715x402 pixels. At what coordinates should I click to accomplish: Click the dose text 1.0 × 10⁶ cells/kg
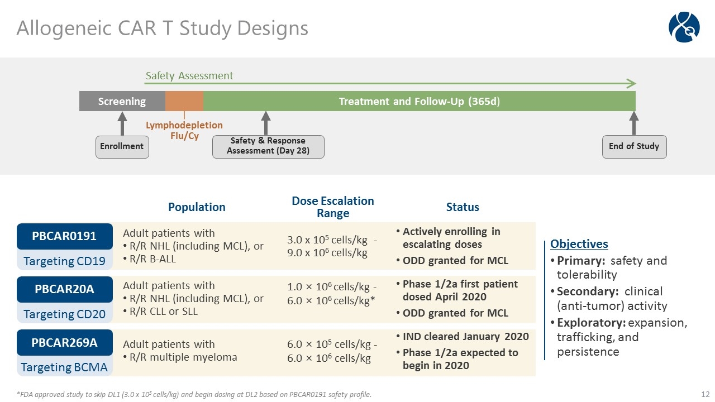(x=329, y=286)
